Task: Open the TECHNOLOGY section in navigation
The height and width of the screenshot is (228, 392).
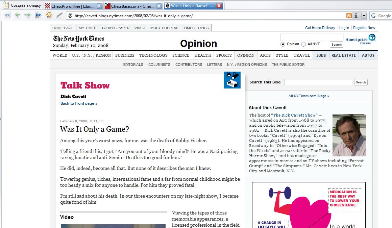Action: [153, 55]
